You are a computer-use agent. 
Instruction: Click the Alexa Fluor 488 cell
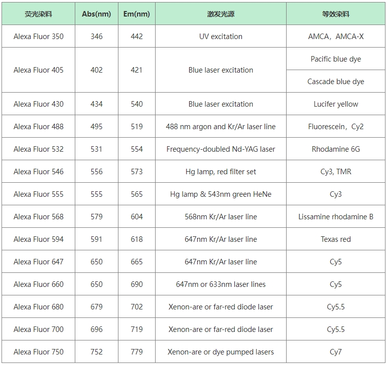pyautogui.click(x=39, y=127)
